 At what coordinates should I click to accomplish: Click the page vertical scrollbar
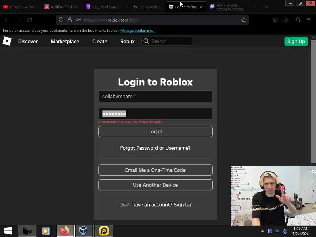click(x=313, y=102)
